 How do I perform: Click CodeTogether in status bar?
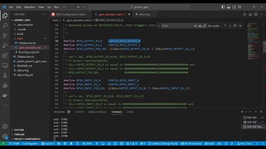[x=30, y=144]
